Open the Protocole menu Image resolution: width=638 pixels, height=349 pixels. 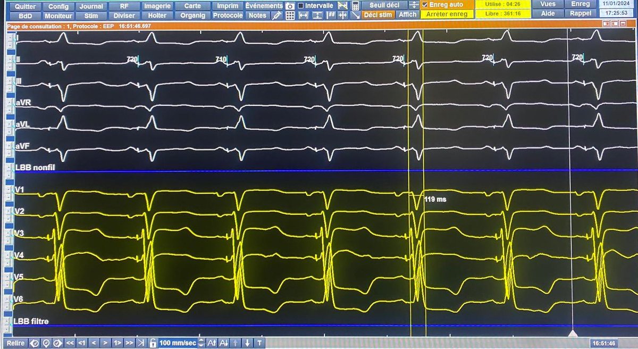coord(228,15)
